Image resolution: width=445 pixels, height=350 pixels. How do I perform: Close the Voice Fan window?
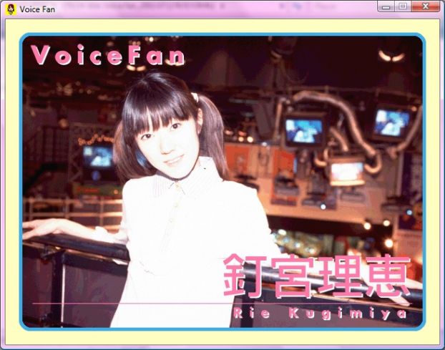point(425,6)
